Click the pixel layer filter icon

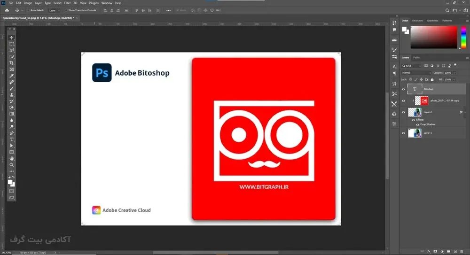pos(426,66)
